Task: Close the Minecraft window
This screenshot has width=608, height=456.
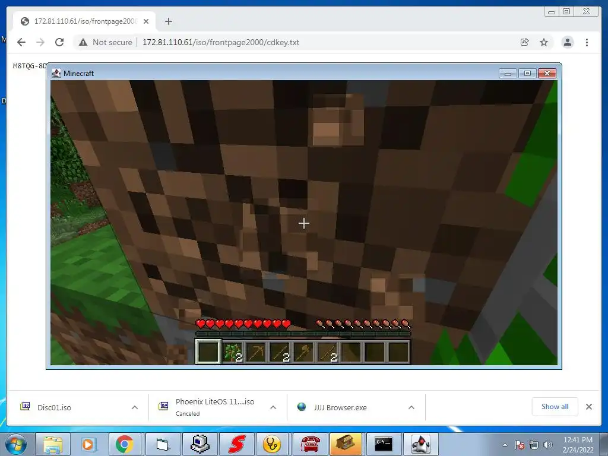Action: [x=547, y=73]
